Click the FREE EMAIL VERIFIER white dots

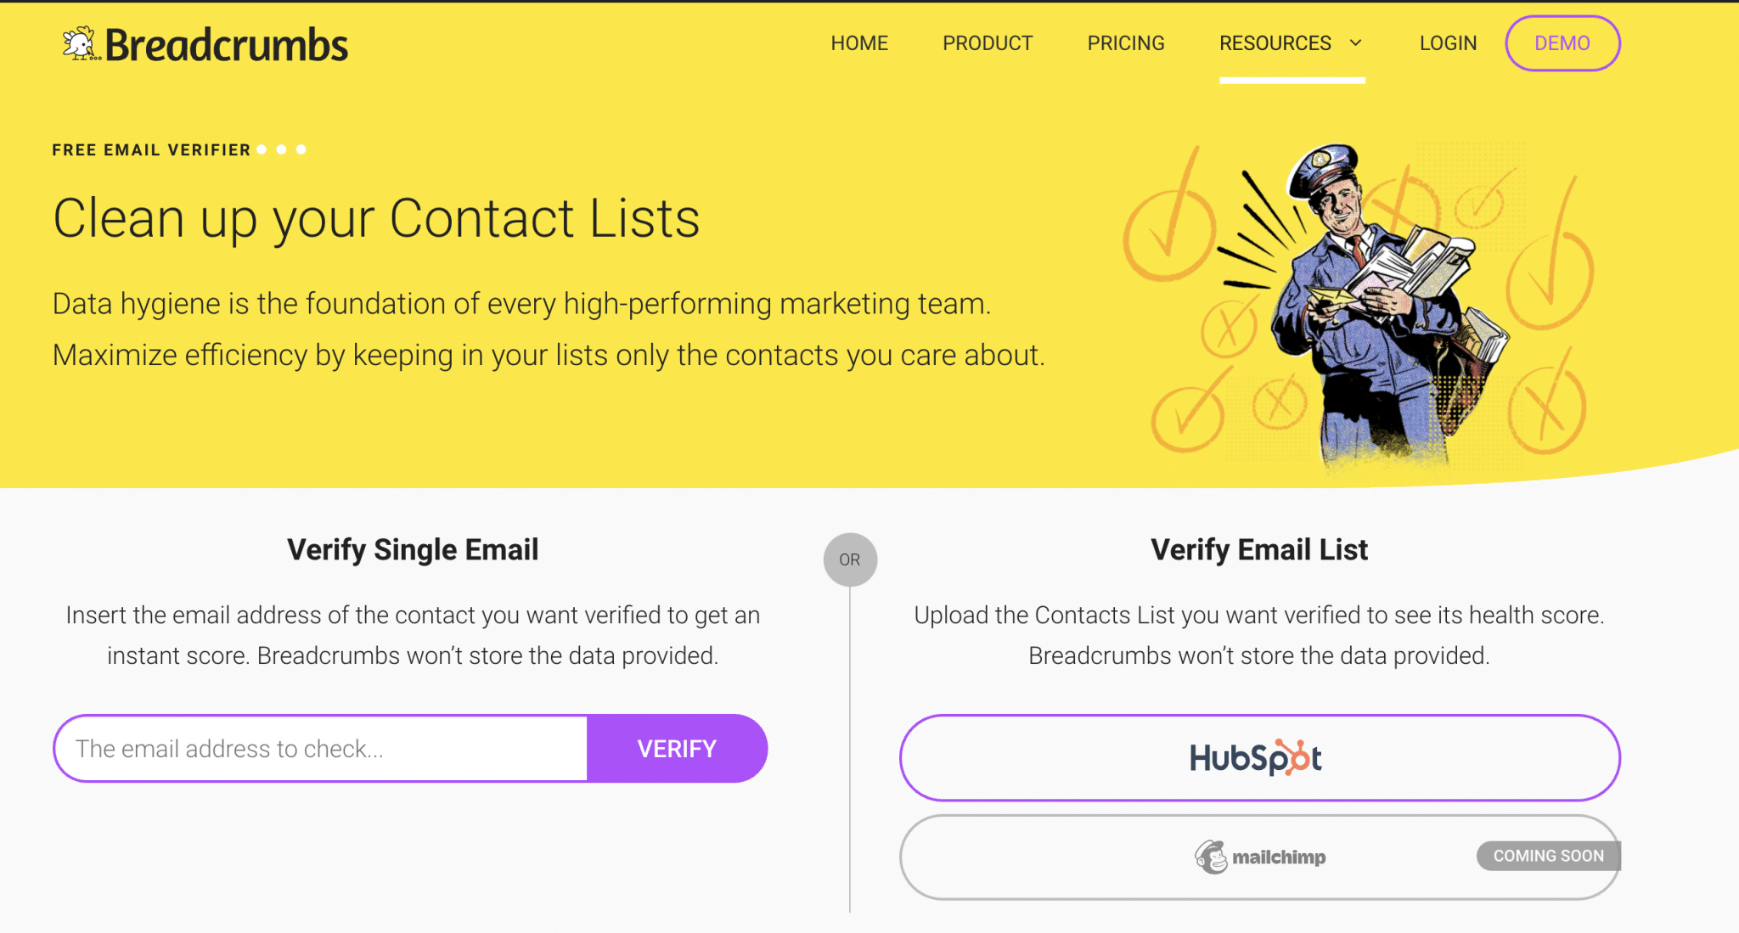click(x=281, y=149)
